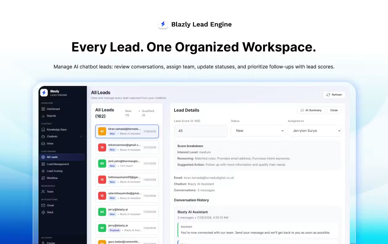The image size is (388, 244).
Task: Click the Reasoning matched rules text
Action: tap(234, 158)
